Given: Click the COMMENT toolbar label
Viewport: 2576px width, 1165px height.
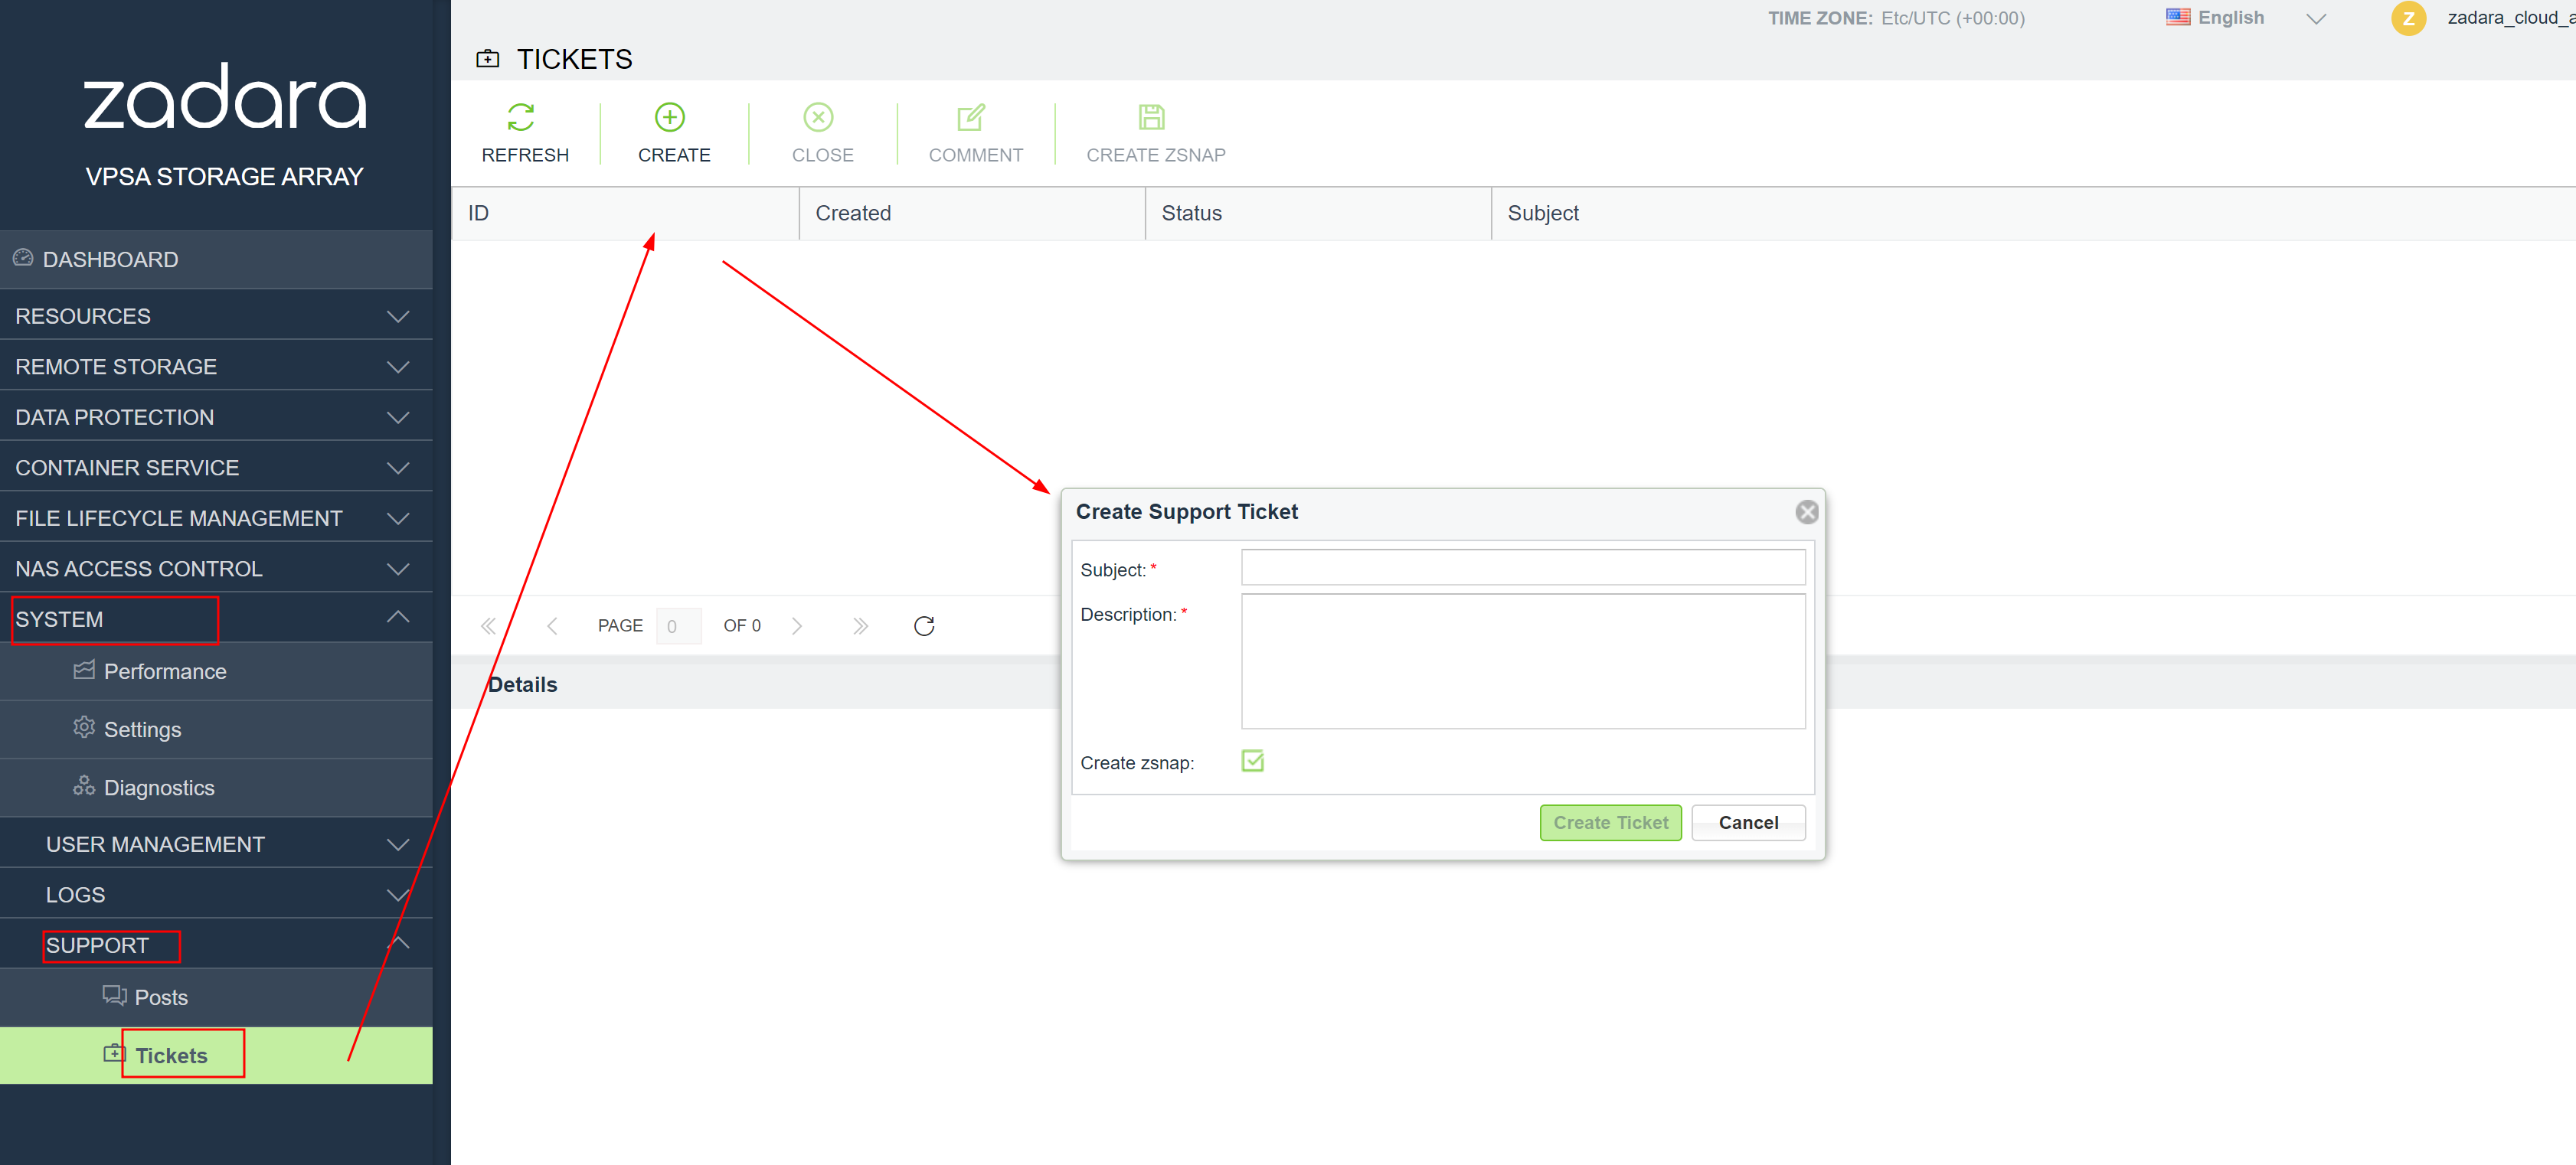Looking at the screenshot, I should pos(975,155).
